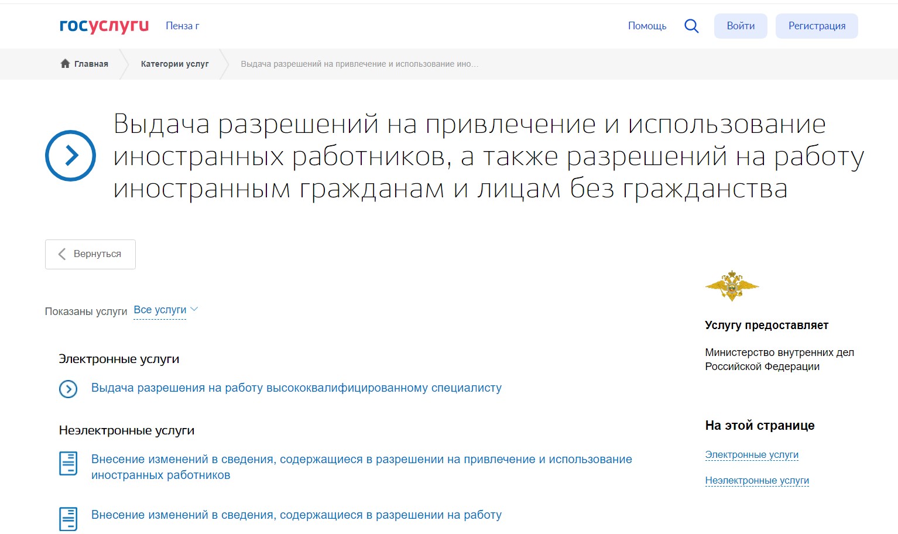The height and width of the screenshot is (534, 898).
Task: Click the "Вернуться" back button
Action: click(90, 254)
